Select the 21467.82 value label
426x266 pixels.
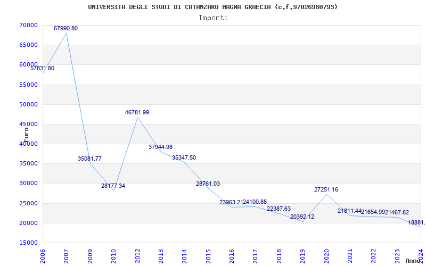(x=397, y=212)
